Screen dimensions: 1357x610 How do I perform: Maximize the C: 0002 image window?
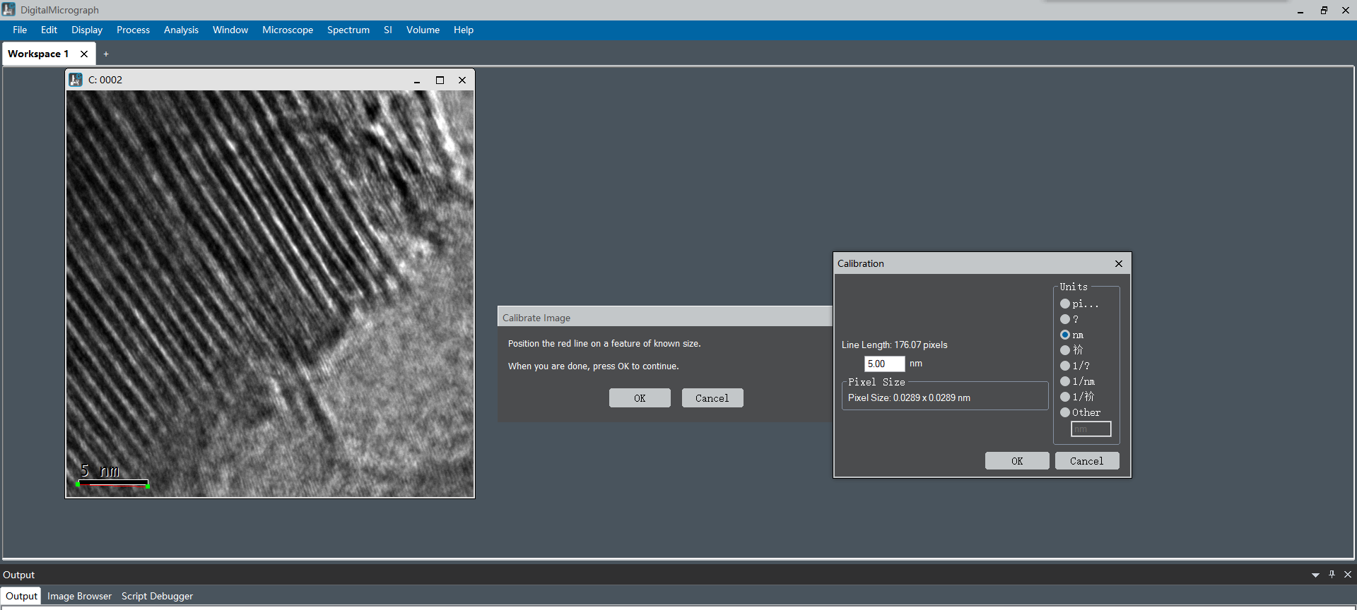pos(440,80)
